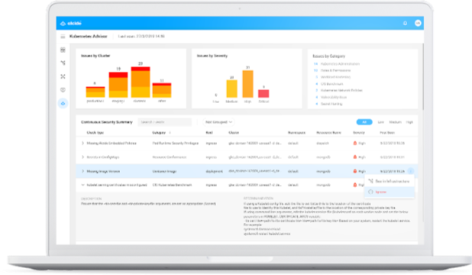Click the Cluster column header

(234, 132)
